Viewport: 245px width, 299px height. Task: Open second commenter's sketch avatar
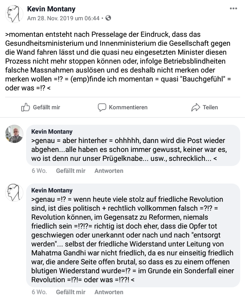pos(14,192)
